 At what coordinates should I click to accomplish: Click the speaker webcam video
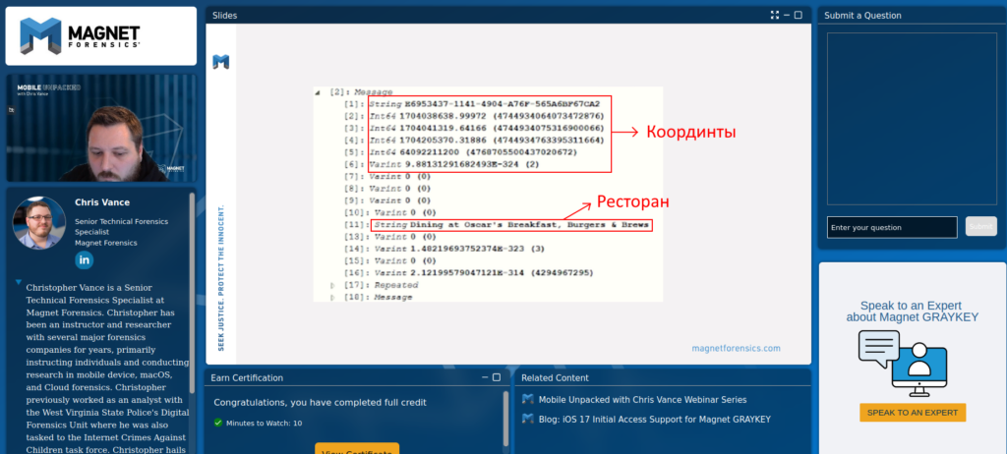pyautogui.click(x=101, y=128)
